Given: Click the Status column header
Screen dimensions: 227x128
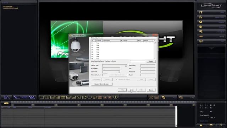Looking at the screenshot, I should [148, 41].
